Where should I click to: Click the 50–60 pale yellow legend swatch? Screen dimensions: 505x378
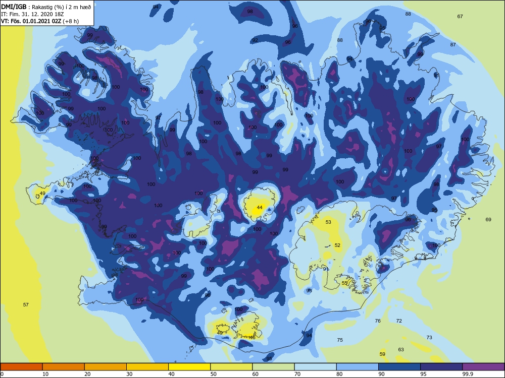[231, 367]
